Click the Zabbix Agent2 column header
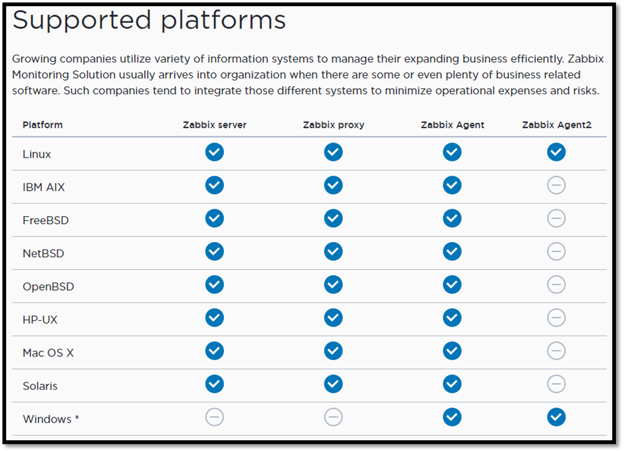The height and width of the screenshot is (452, 624). 556,125
